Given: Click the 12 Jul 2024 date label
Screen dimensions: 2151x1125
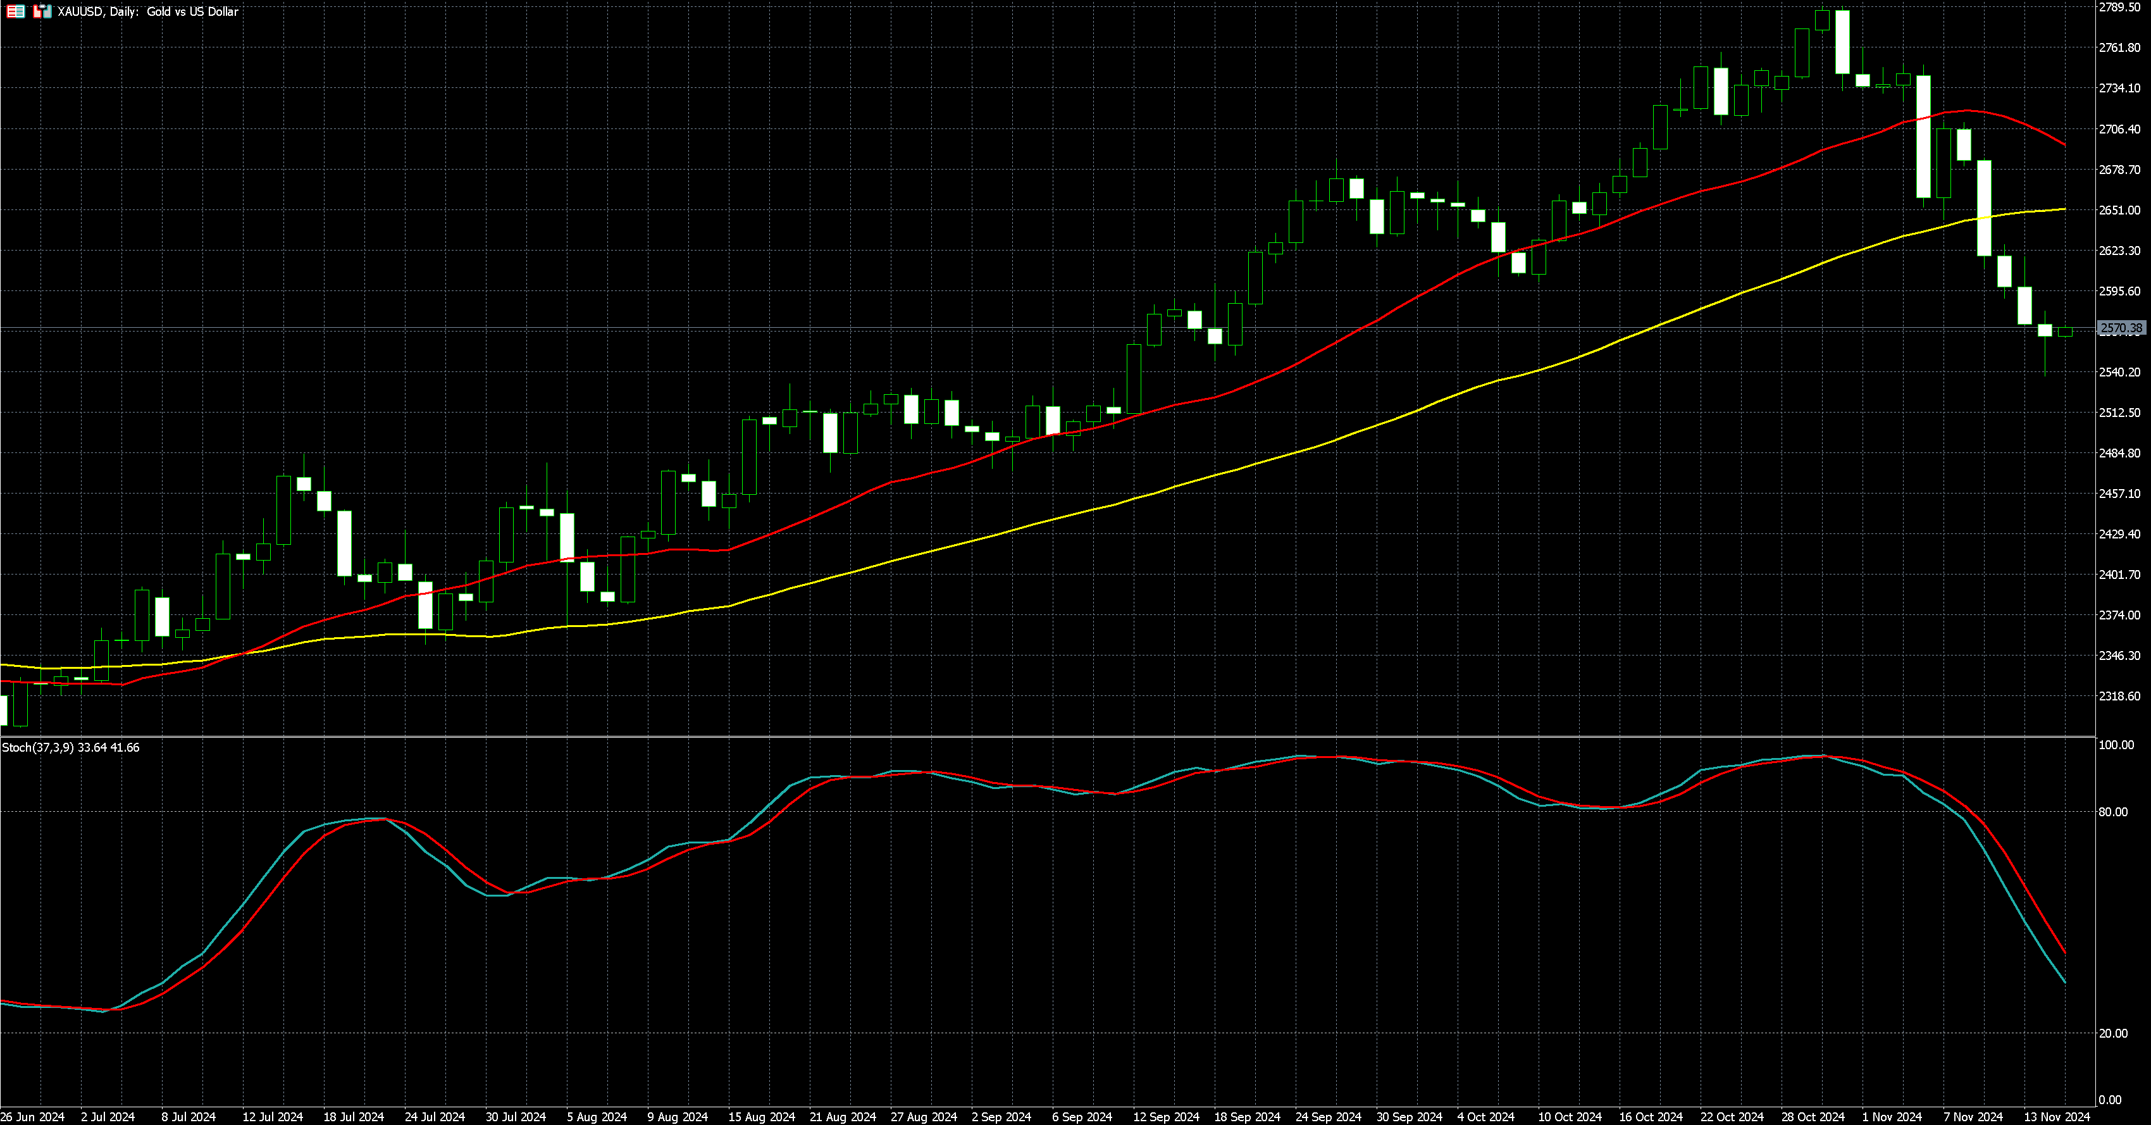Looking at the screenshot, I should [x=272, y=1117].
